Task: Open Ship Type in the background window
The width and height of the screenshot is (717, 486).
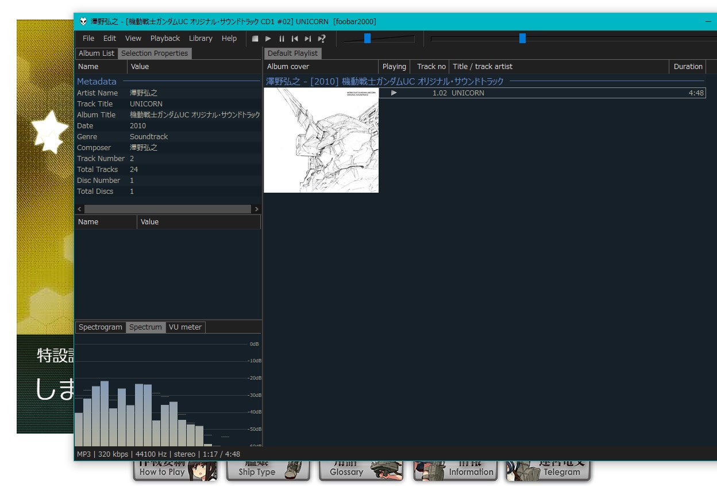Action: pyautogui.click(x=268, y=470)
